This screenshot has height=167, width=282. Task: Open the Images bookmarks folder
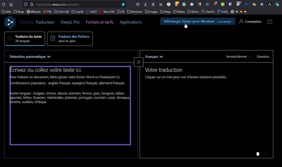[151, 12]
